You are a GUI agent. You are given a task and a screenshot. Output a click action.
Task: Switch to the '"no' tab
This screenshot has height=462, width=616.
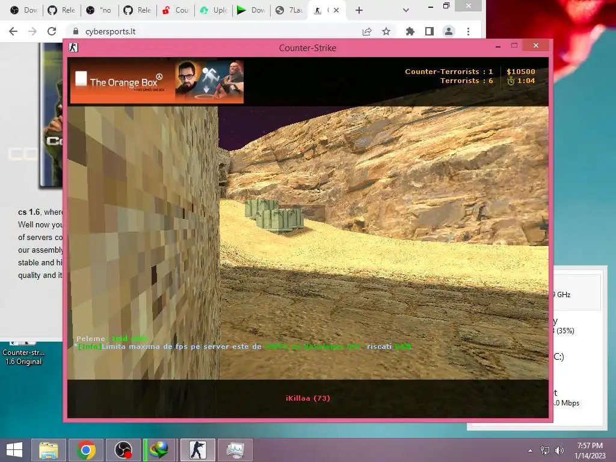point(99,10)
